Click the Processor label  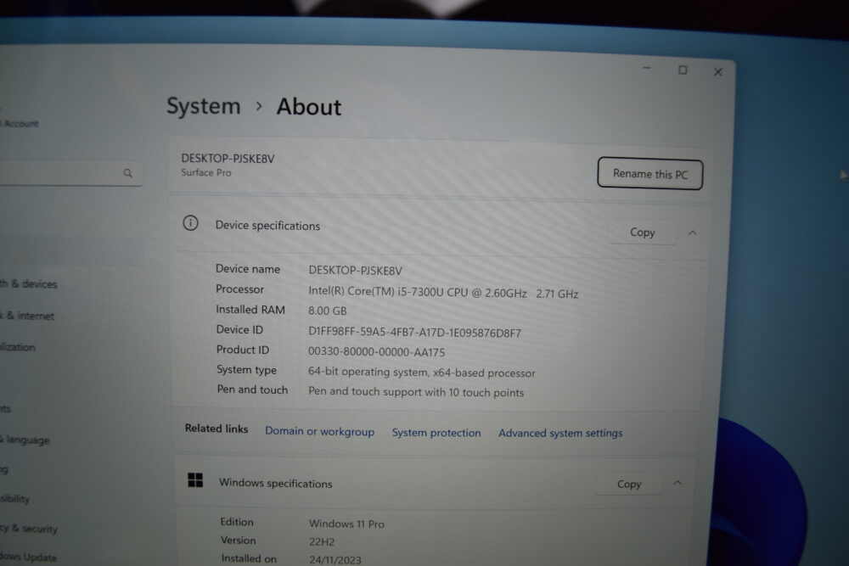(240, 289)
